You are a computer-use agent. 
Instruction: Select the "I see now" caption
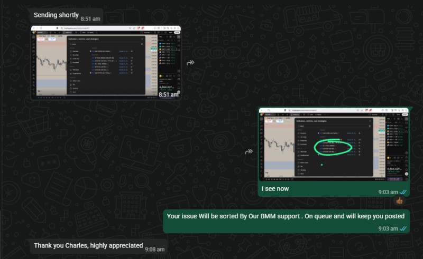[x=275, y=189]
